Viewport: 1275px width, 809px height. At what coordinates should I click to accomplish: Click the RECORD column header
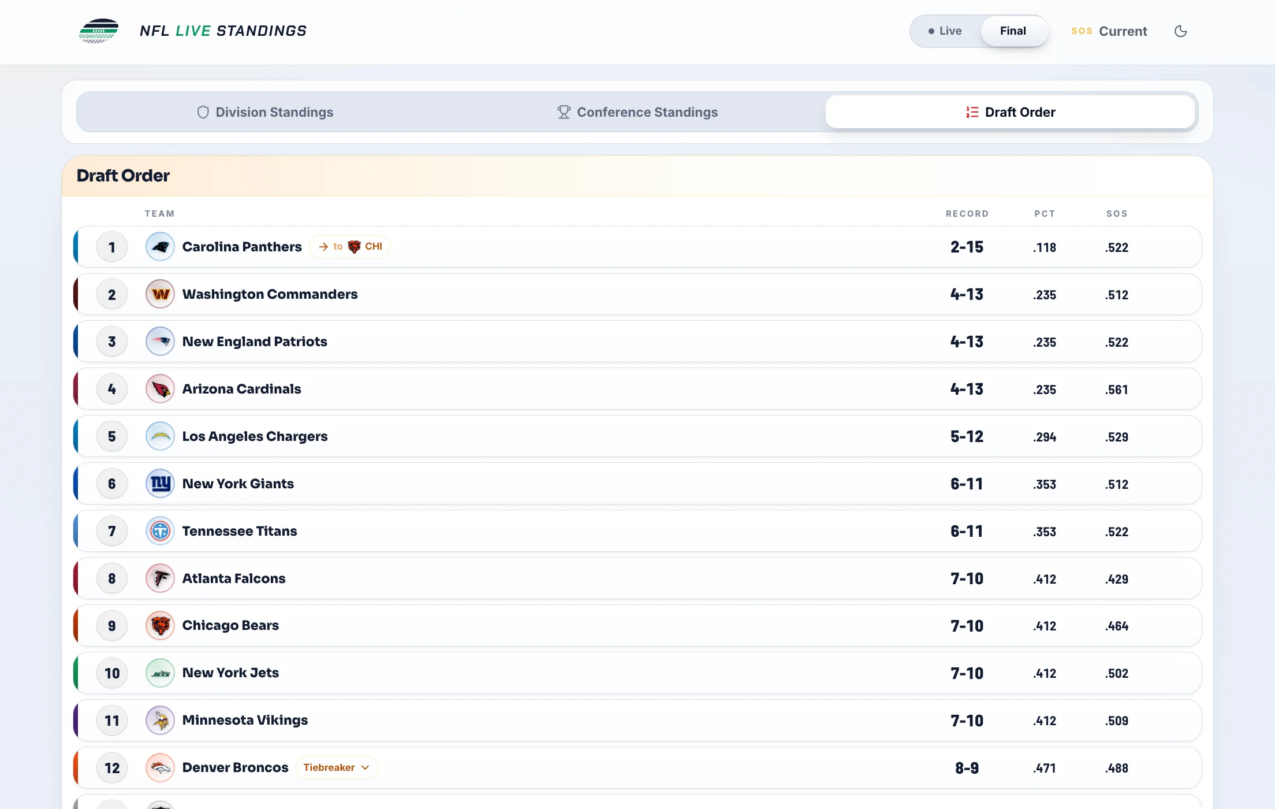(967, 214)
